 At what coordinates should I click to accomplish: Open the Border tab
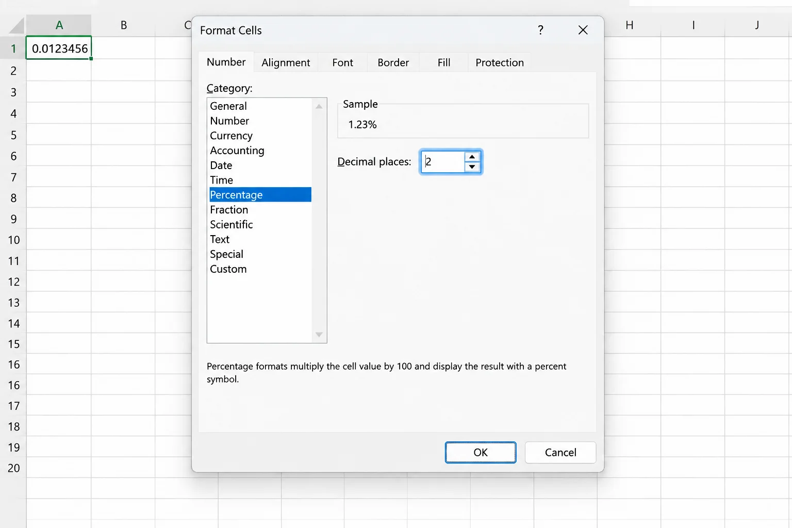pos(393,62)
